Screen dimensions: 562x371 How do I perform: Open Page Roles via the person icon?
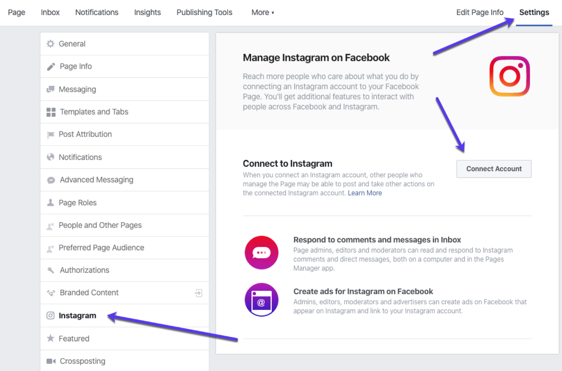click(x=51, y=202)
